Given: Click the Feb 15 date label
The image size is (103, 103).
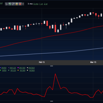Looking at the screenshot, I should (42, 62).
